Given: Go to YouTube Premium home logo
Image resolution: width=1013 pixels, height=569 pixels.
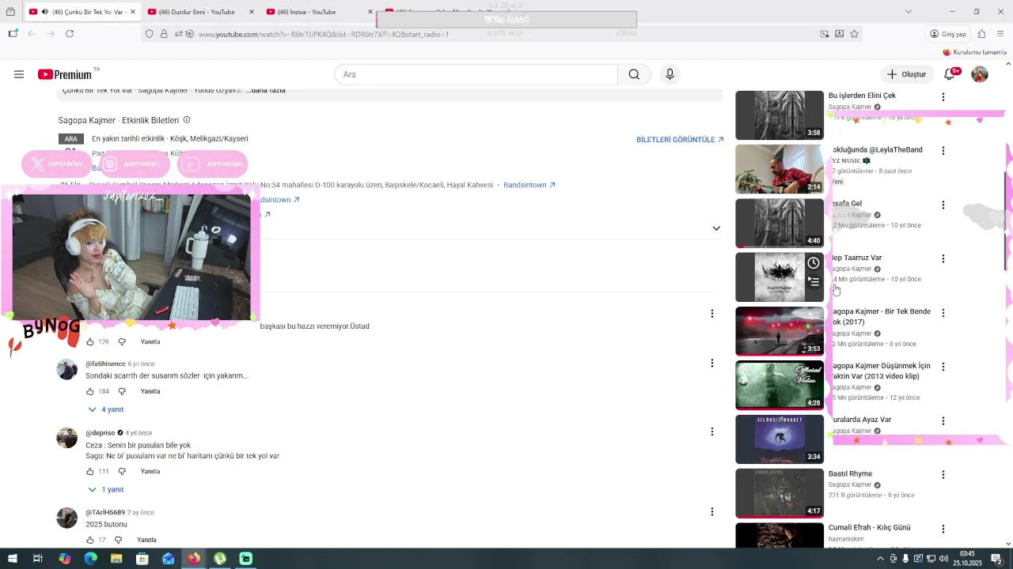Looking at the screenshot, I should point(65,74).
